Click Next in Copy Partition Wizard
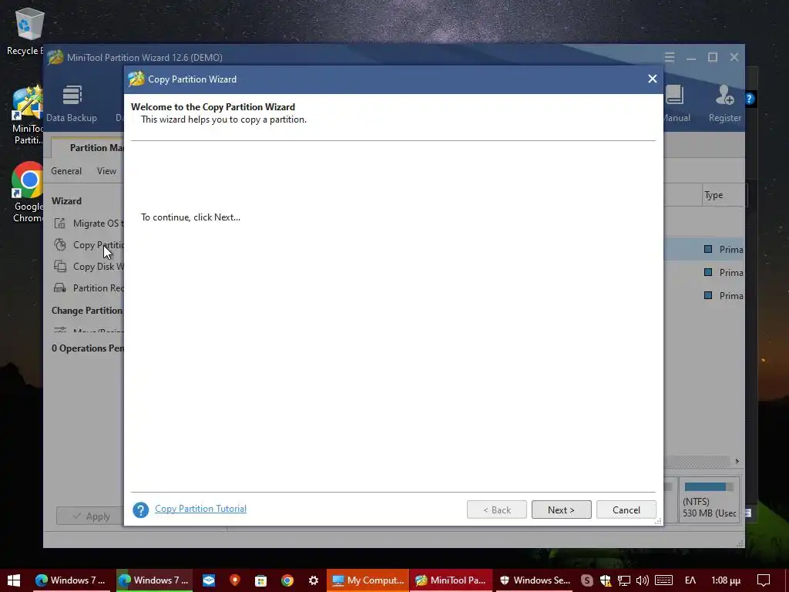 pyautogui.click(x=561, y=510)
